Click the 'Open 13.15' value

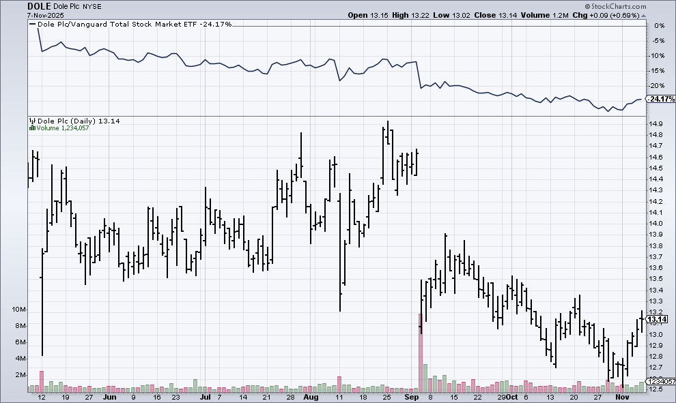368,15
